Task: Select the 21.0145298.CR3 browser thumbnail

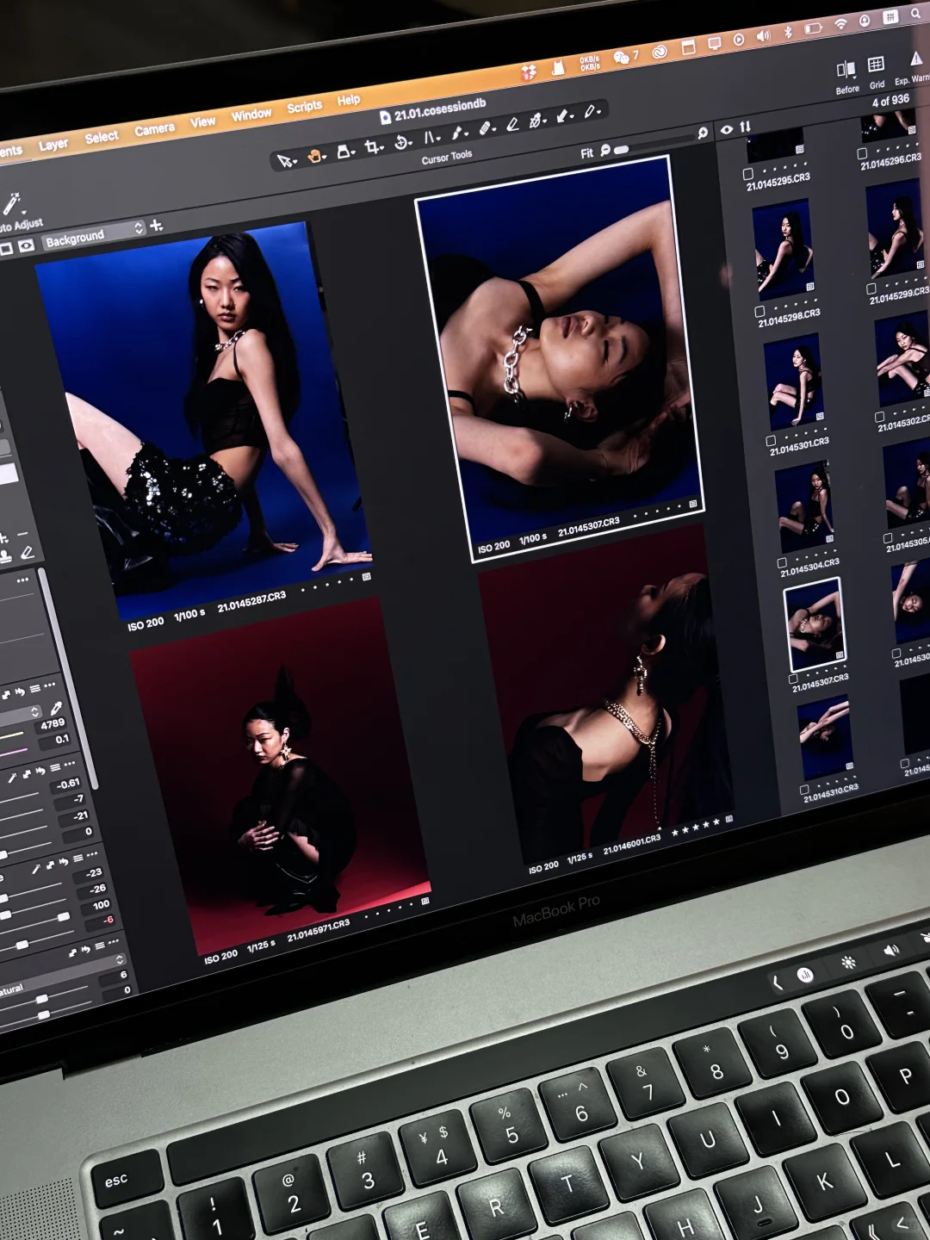Action: 783,250
